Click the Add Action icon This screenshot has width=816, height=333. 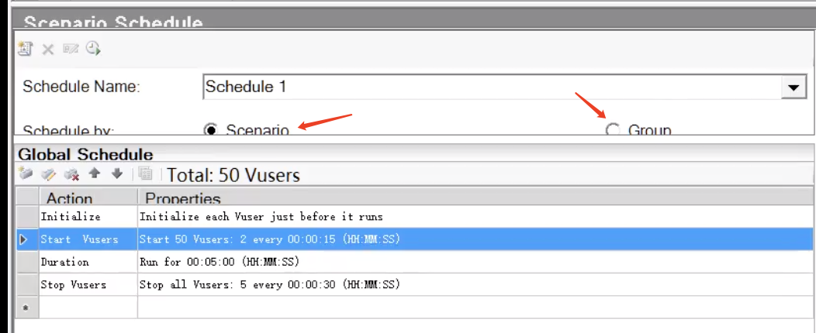(x=25, y=173)
